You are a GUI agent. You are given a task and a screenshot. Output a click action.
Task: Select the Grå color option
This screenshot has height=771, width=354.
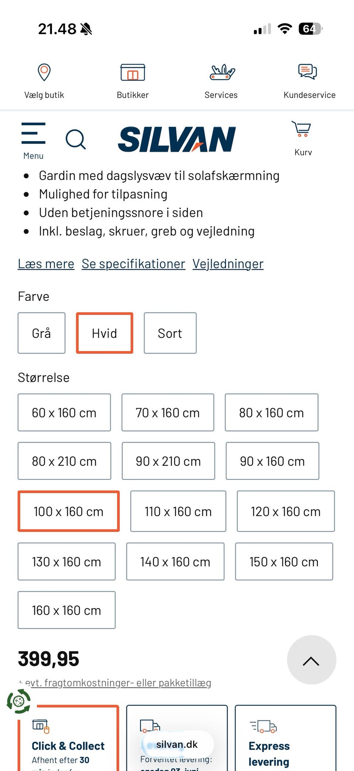point(42,333)
